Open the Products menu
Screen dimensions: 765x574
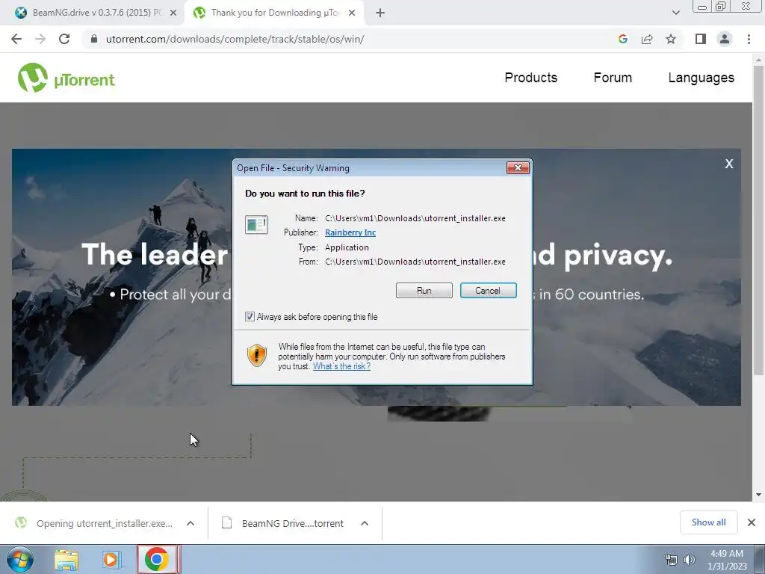pos(531,78)
